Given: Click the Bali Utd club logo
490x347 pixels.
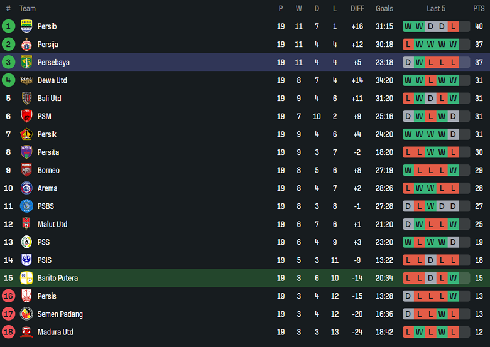Looking at the screenshot, I should point(26,99).
